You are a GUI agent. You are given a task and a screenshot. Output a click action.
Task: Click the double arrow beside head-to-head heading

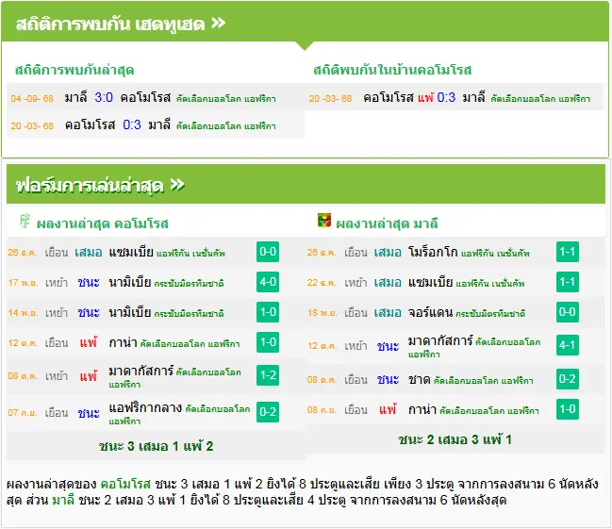(x=219, y=23)
